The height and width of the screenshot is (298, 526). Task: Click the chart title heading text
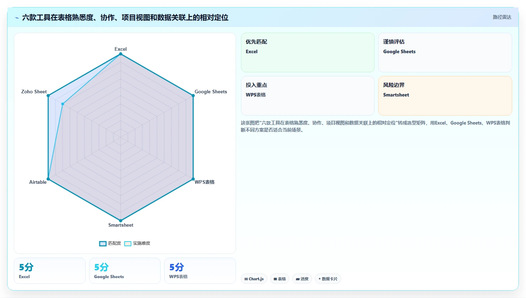(x=125, y=17)
